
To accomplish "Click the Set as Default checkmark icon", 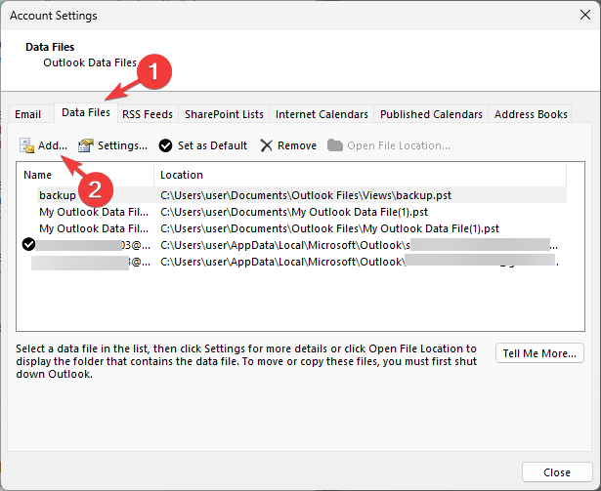I will [165, 145].
